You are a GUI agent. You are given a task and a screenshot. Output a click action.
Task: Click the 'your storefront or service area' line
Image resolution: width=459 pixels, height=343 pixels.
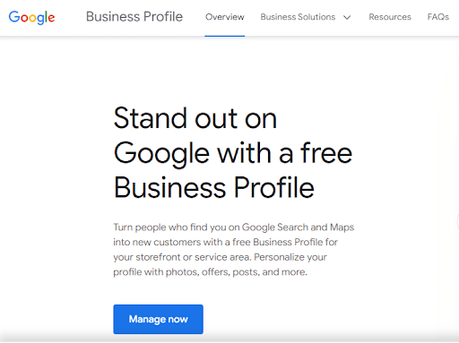(x=220, y=257)
